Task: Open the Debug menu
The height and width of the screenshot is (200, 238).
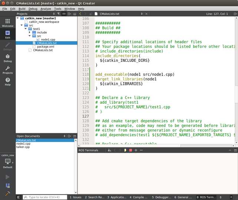Action: (33, 9)
